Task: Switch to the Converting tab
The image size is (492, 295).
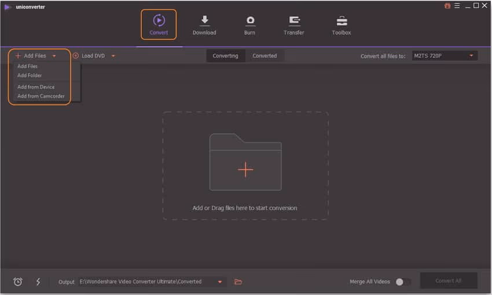Action: point(225,56)
